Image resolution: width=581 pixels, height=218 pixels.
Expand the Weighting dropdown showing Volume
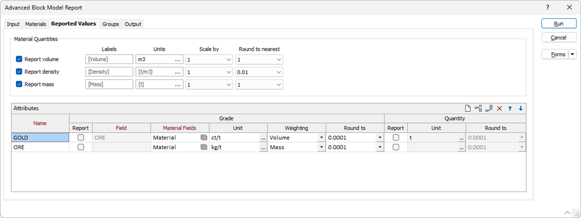tap(321, 137)
